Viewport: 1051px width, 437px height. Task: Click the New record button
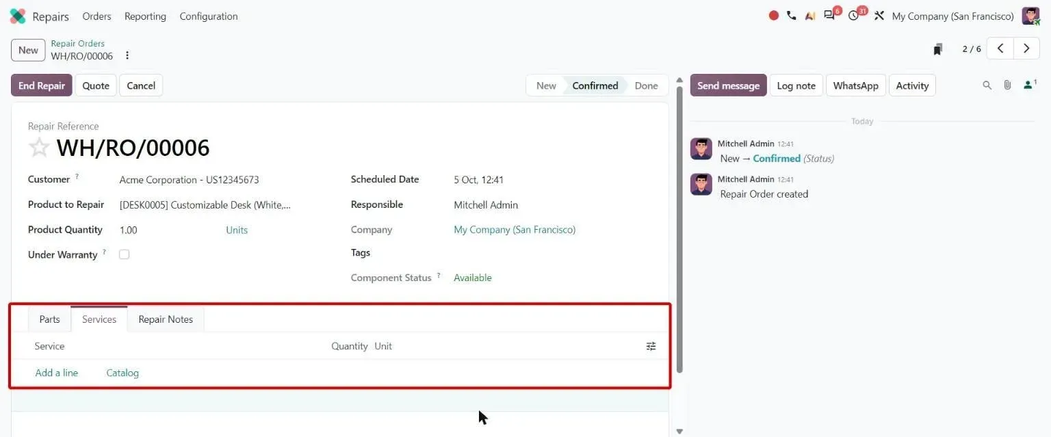(x=28, y=50)
